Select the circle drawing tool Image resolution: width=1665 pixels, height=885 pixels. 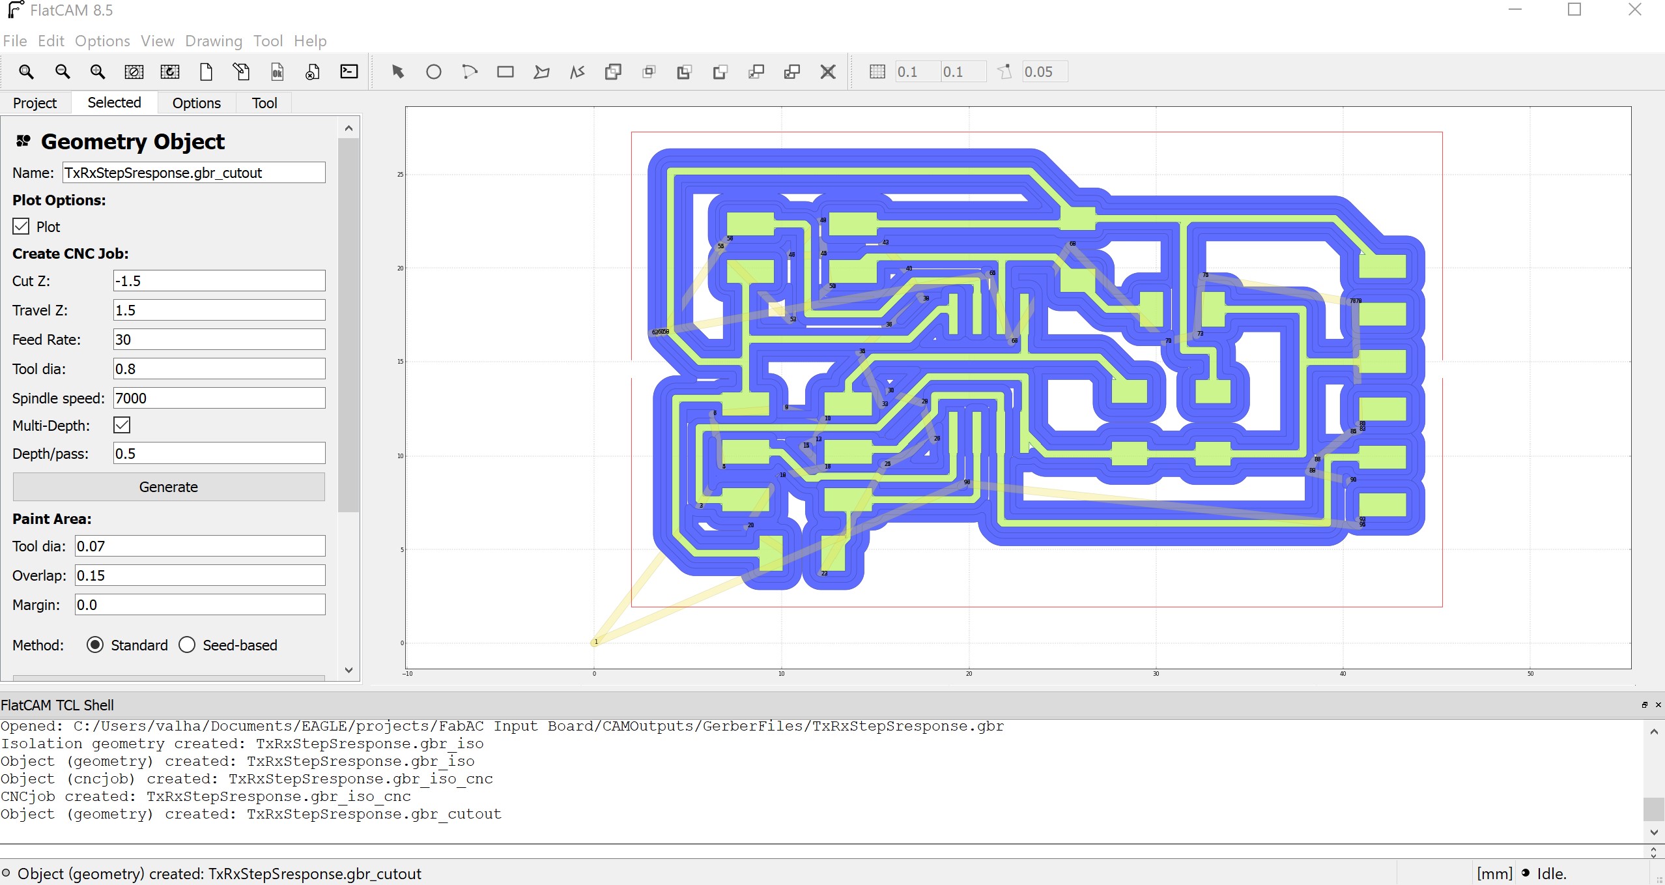[x=433, y=72]
